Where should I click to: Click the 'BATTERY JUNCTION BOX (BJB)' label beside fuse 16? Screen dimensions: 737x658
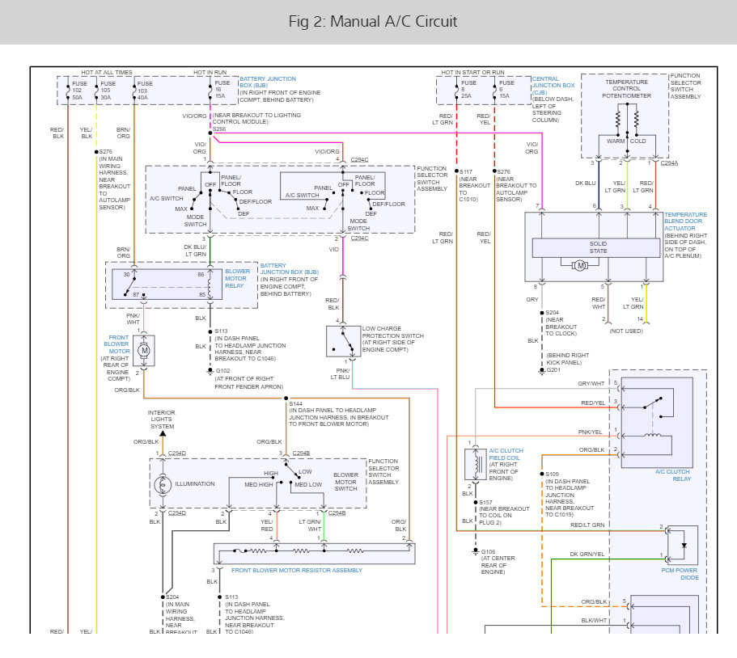coord(268,82)
